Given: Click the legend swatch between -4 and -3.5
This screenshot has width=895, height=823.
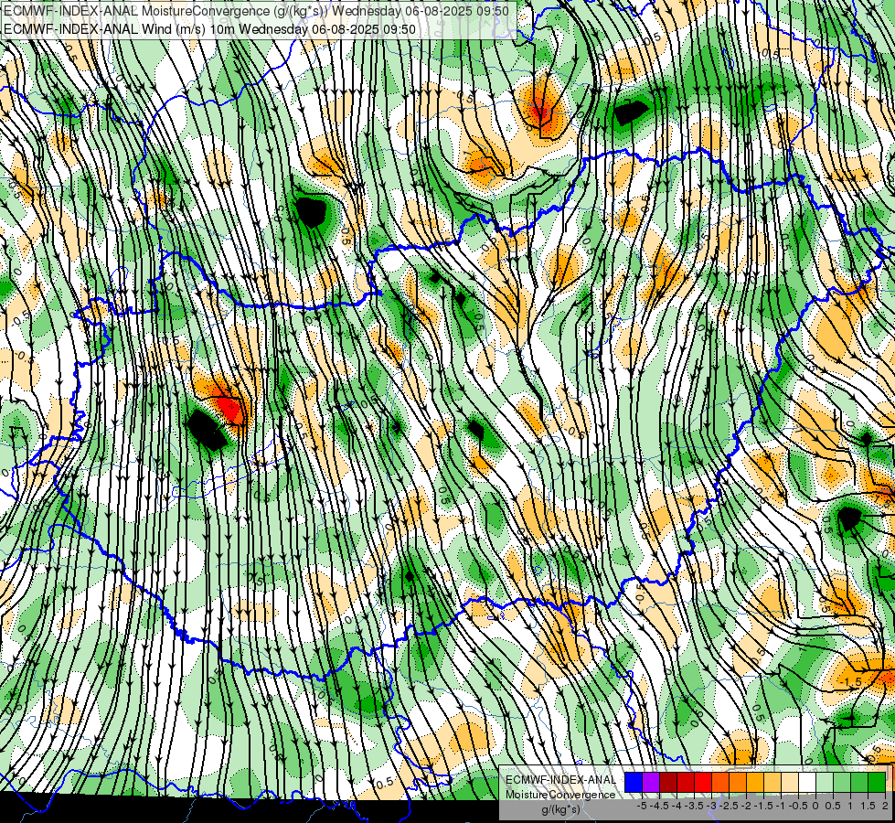Looking at the screenshot, I should tap(686, 782).
